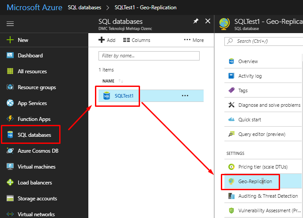Image resolution: width=303 pixels, height=218 pixels.
Task: Click the Virtual networks icon
Action: pyautogui.click(x=10, y=214)
